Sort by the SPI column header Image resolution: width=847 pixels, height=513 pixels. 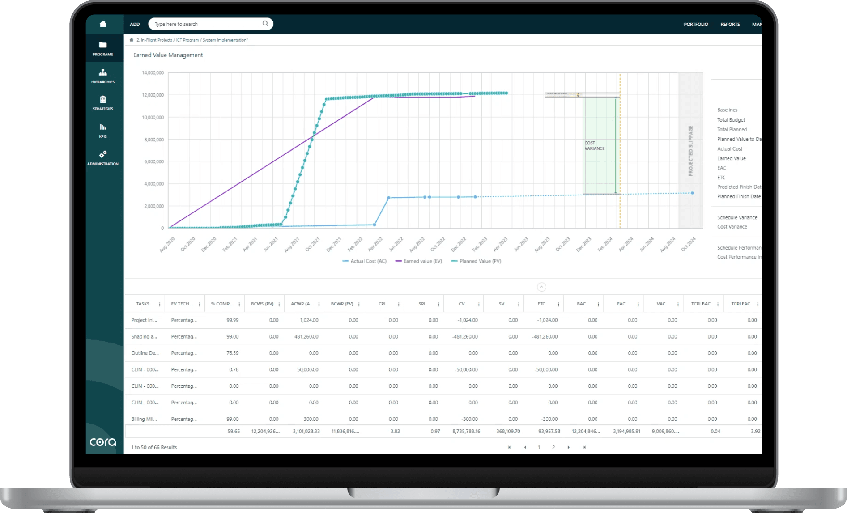421,304
